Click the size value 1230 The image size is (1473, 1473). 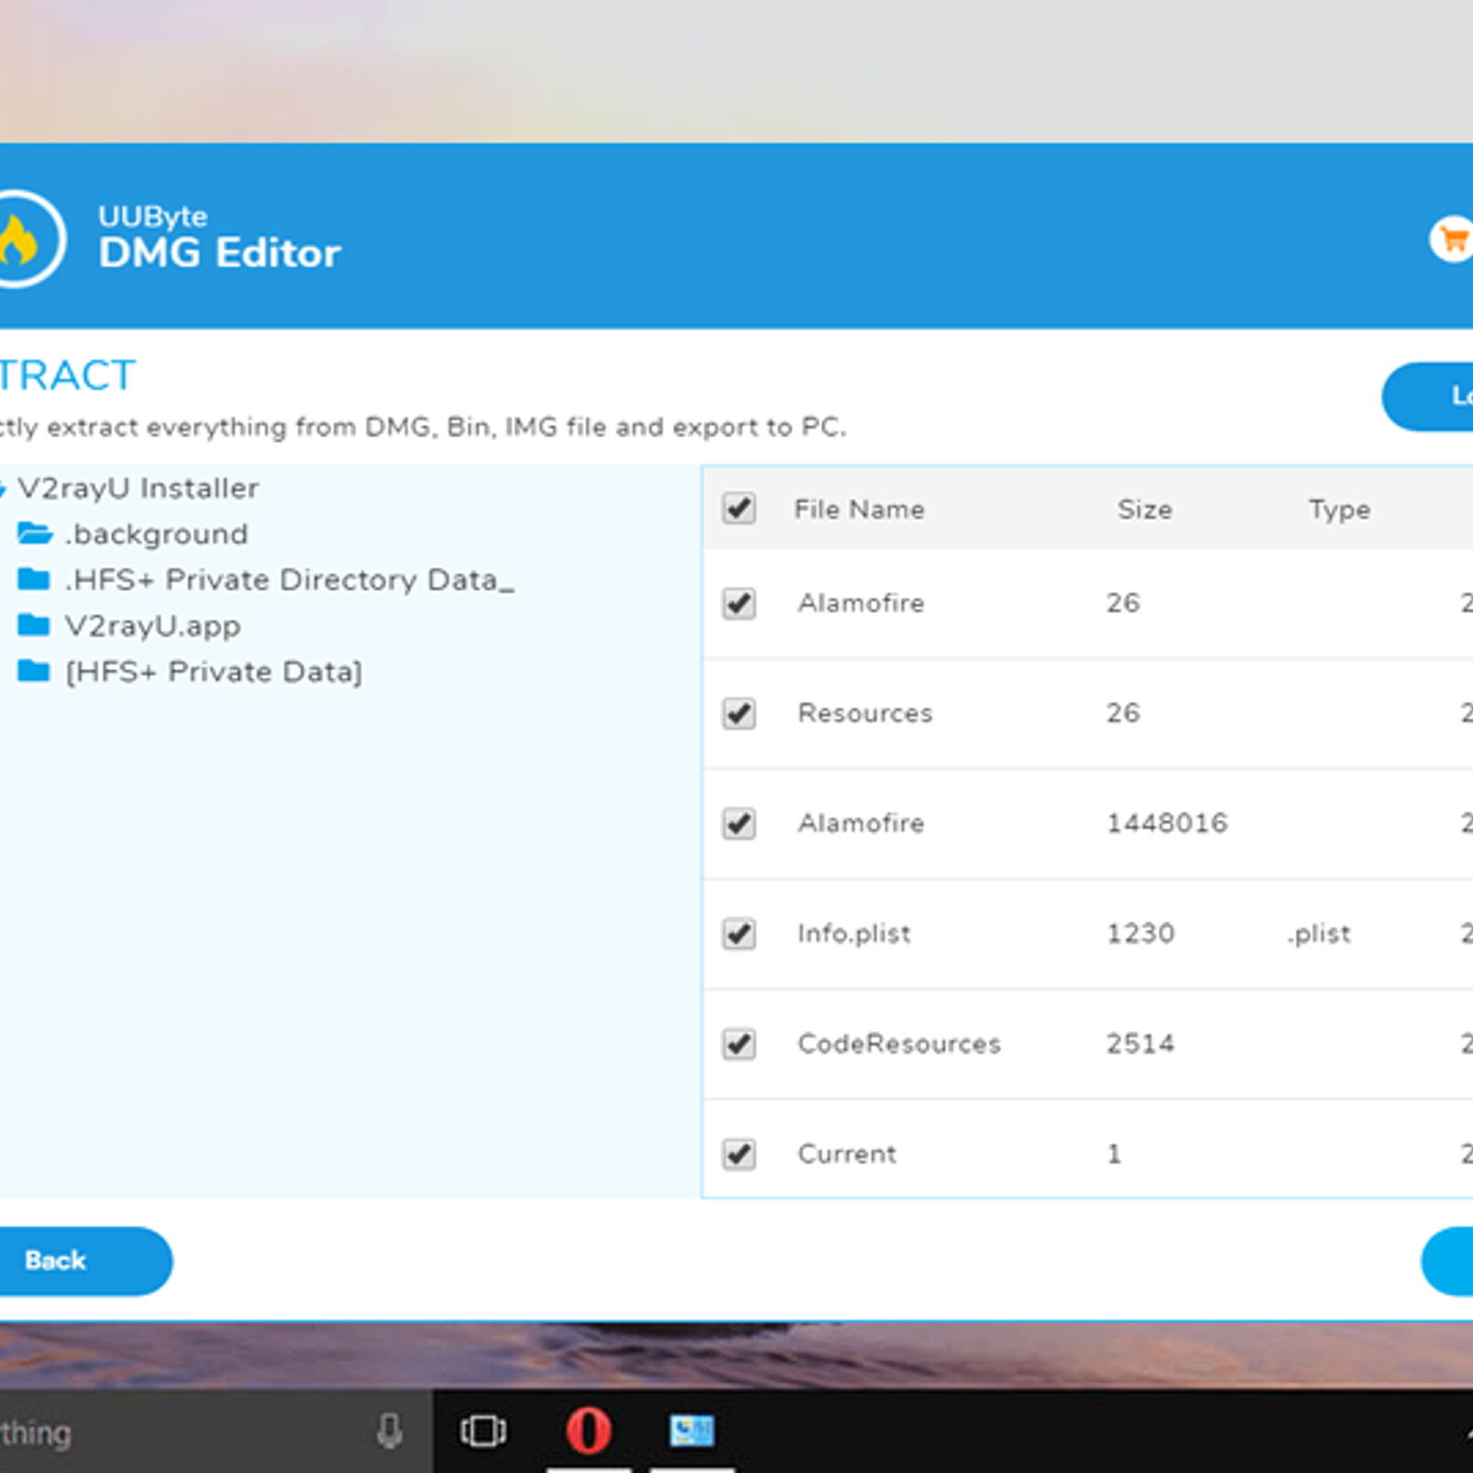pos(1140,934)
